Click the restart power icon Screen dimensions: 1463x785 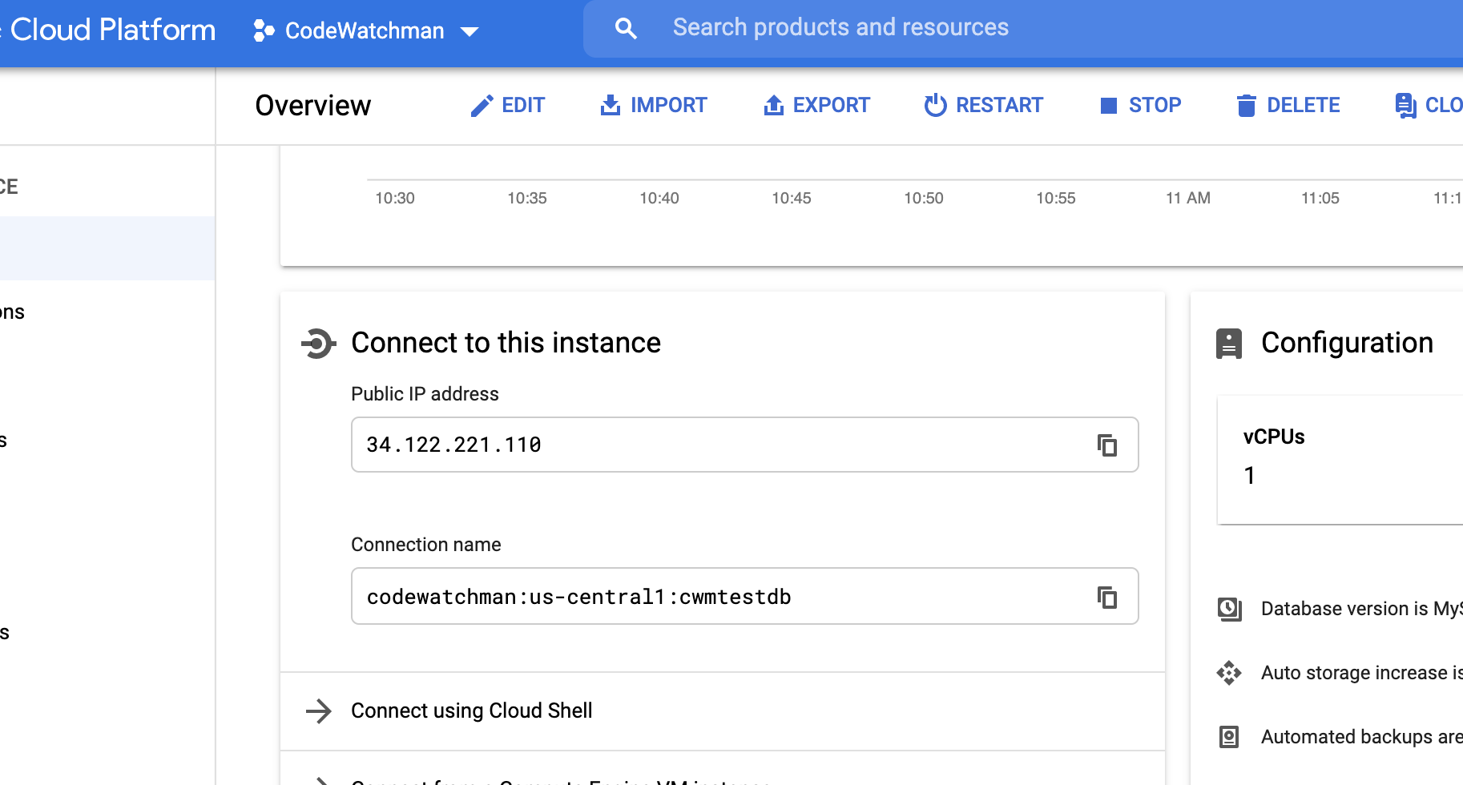point(935,105)
